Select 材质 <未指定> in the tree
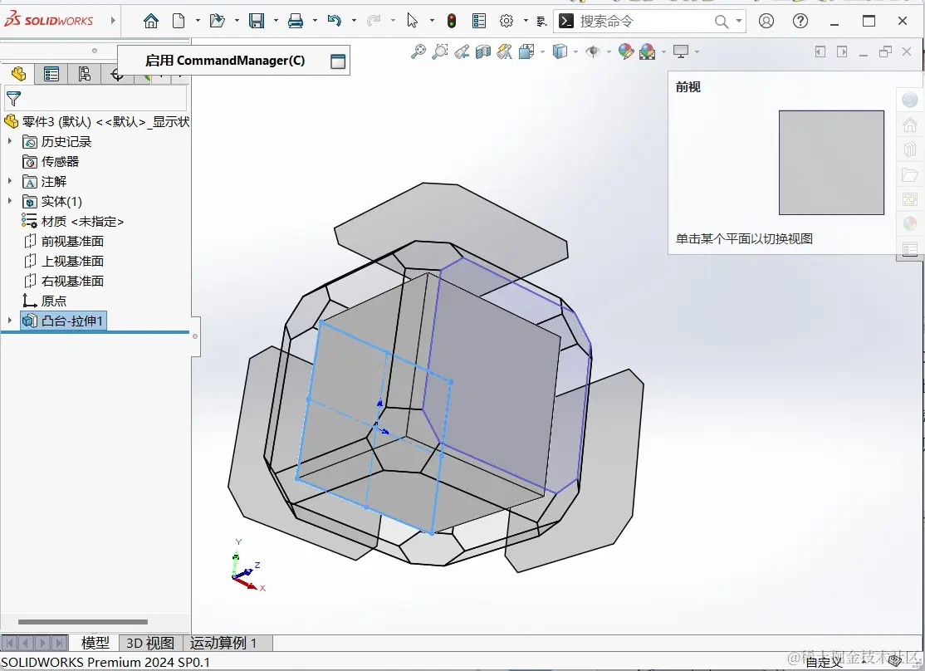This screenshot has height=671, width=925. 72,221
